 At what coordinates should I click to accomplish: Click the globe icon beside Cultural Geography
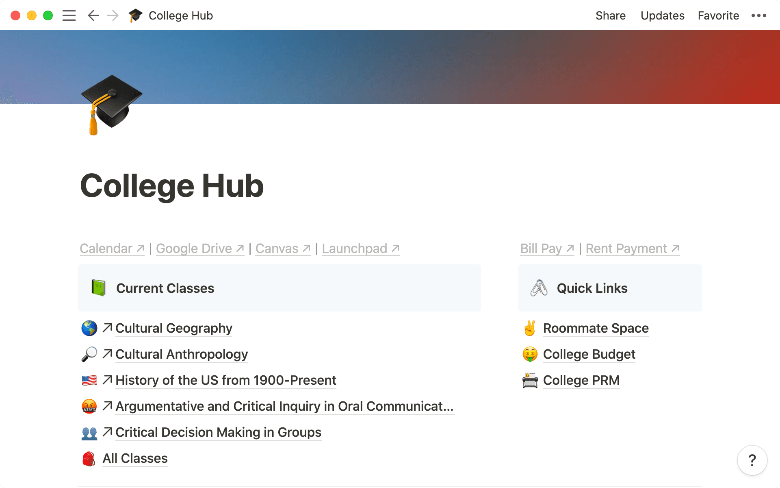tap(89, 328)
